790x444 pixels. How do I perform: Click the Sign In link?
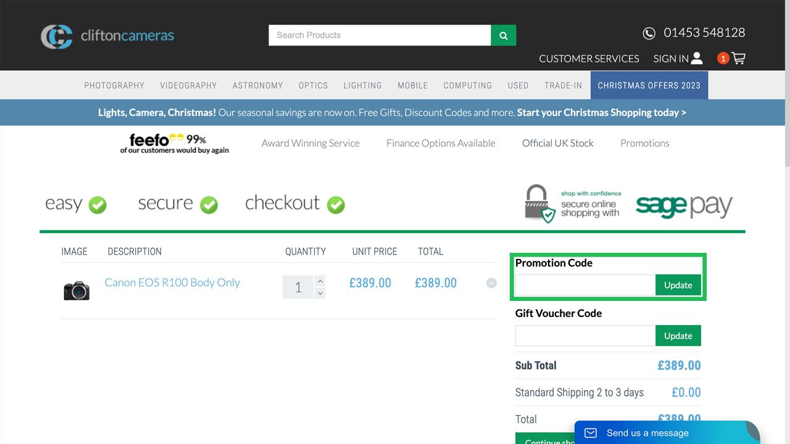[x=671, y=59]
